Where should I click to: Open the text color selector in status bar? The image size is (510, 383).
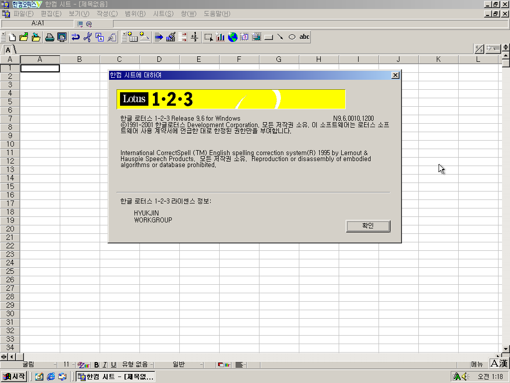(x=84, y=365)
